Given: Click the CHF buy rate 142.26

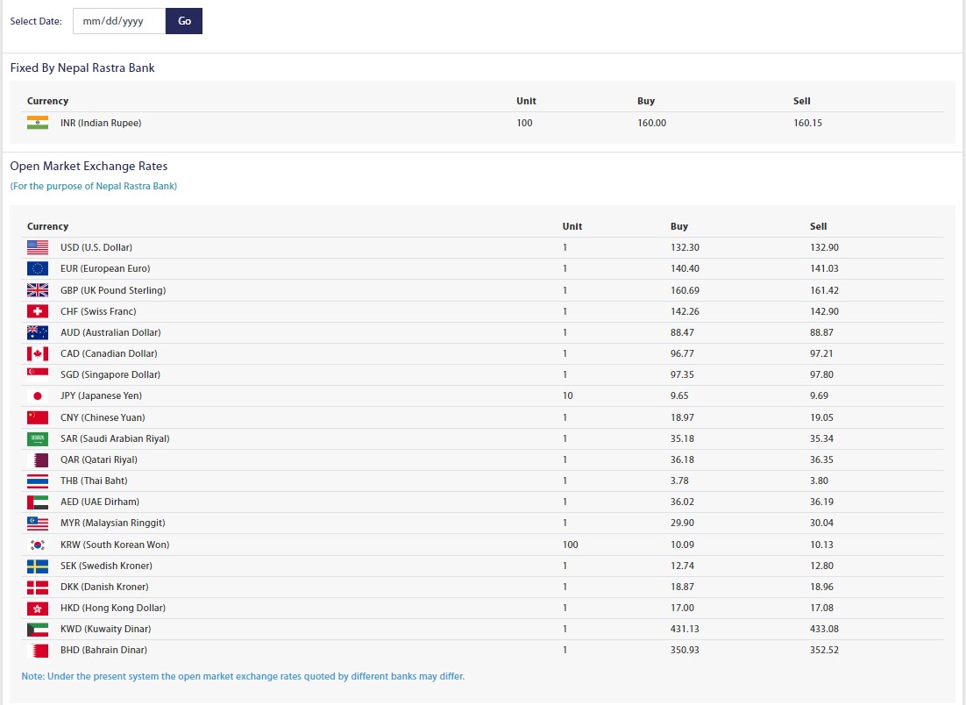Looking at the screenshot, I should pyautogui.click(x=685, y=311).
